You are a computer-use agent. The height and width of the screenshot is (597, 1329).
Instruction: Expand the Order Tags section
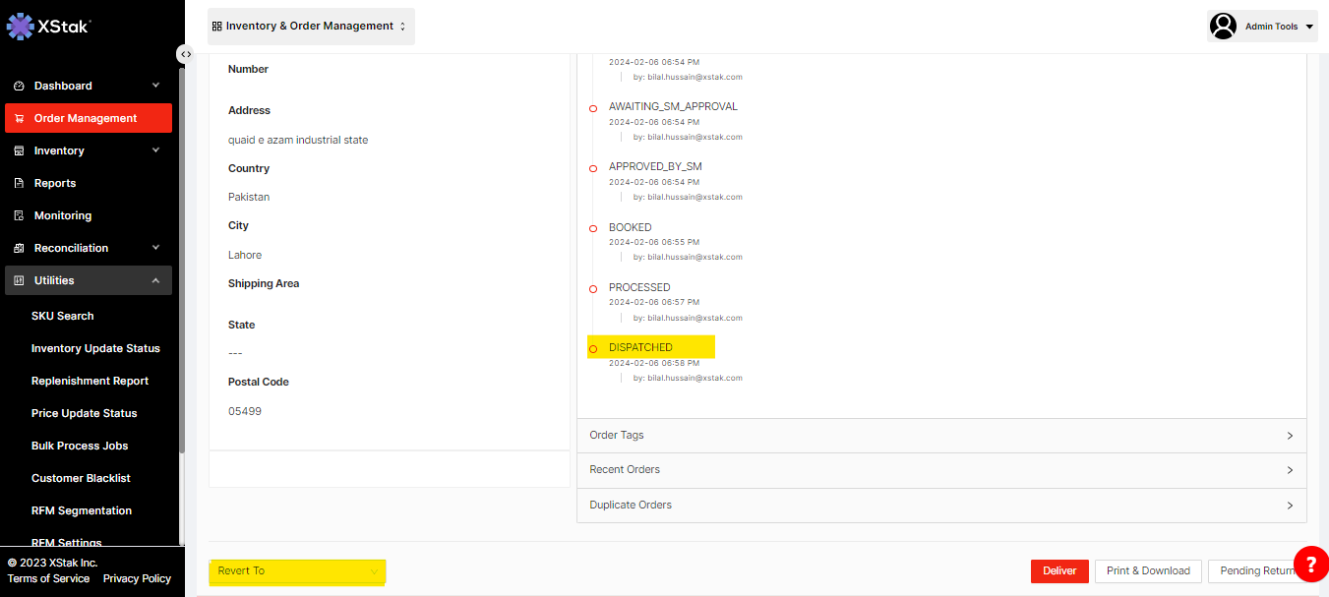[941, 436]
